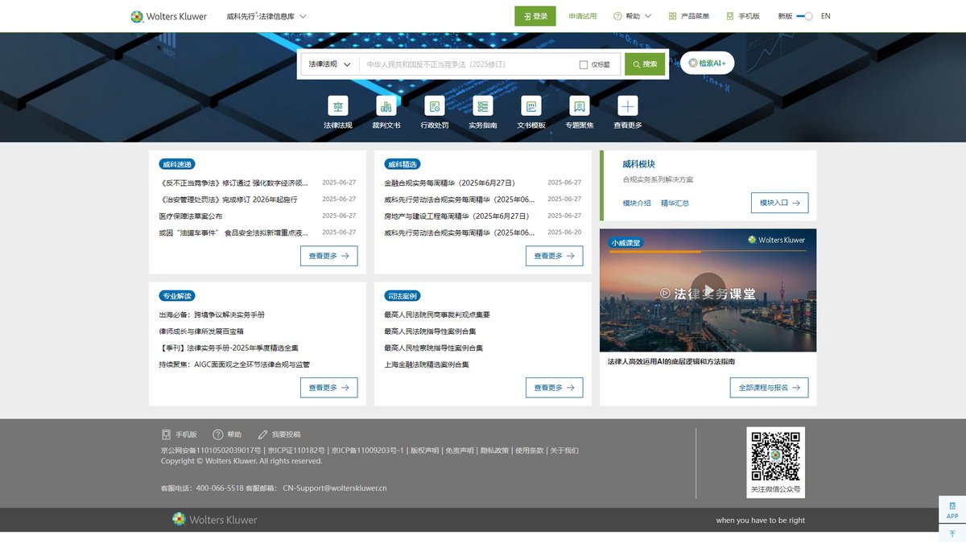Viewport: 966px width, 543px height.
Task: Click 查看更多 in 威科速递 panel
Action: pyautogui.click(x=328, y=256)
